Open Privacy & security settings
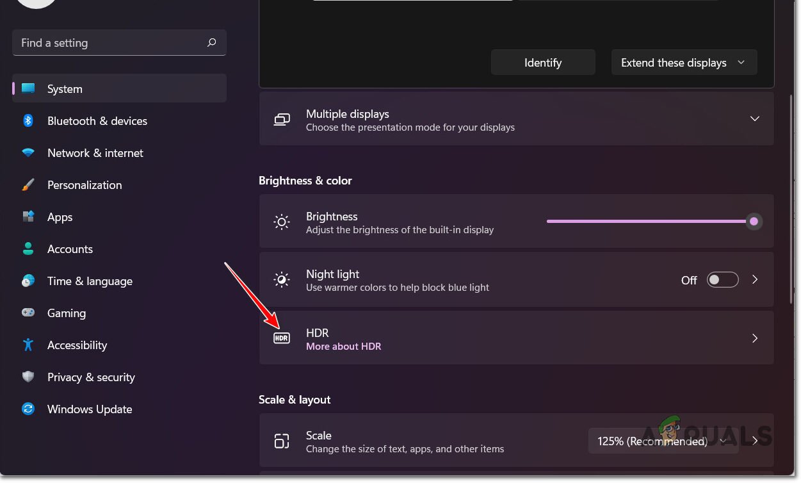Image resolution: width=801 pixels, height=483 pixels. (91, 377)
